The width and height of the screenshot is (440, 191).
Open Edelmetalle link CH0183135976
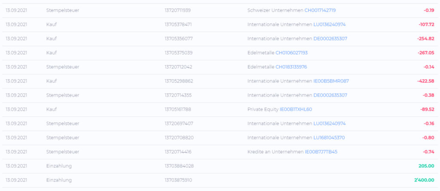[x=291, y=67]
